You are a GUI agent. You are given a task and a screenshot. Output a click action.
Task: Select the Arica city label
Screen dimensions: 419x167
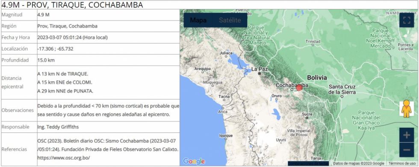point(223,112)
